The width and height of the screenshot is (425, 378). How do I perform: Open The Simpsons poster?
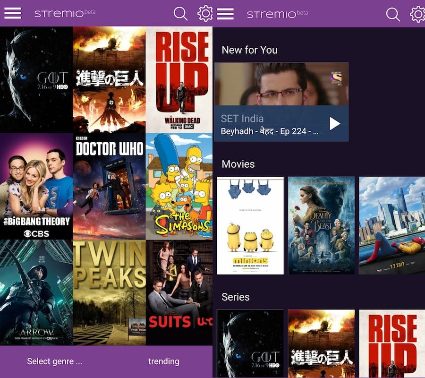(179, 186)
